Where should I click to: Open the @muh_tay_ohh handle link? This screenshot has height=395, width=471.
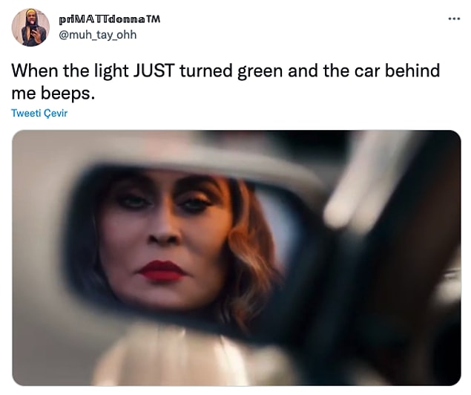coord(98,35)
